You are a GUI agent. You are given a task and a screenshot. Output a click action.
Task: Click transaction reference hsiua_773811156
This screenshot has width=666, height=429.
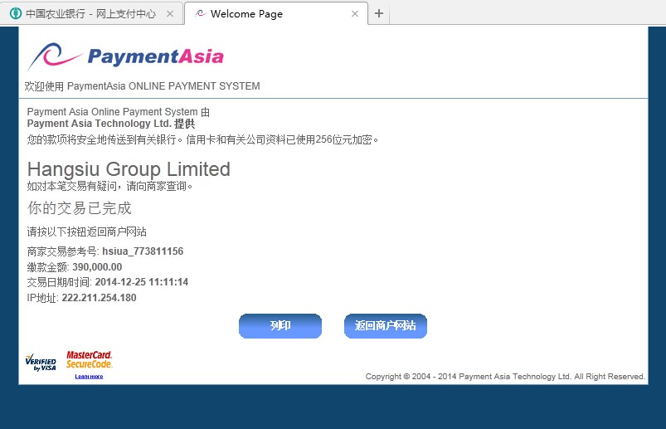[x=143, y=251]
